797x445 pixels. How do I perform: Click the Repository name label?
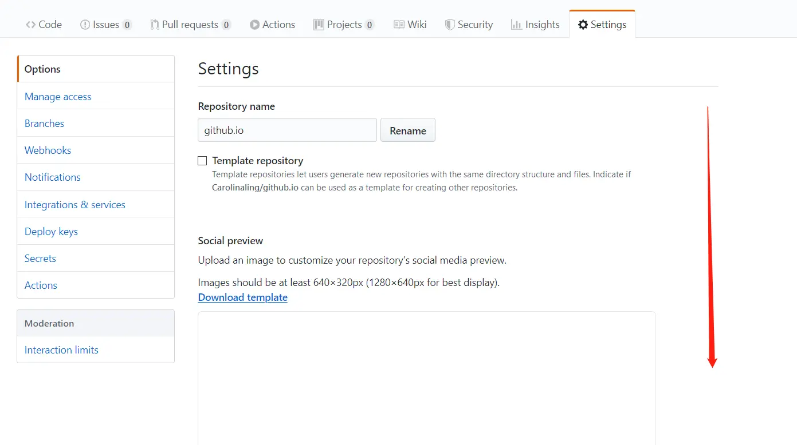coord(237,106)
